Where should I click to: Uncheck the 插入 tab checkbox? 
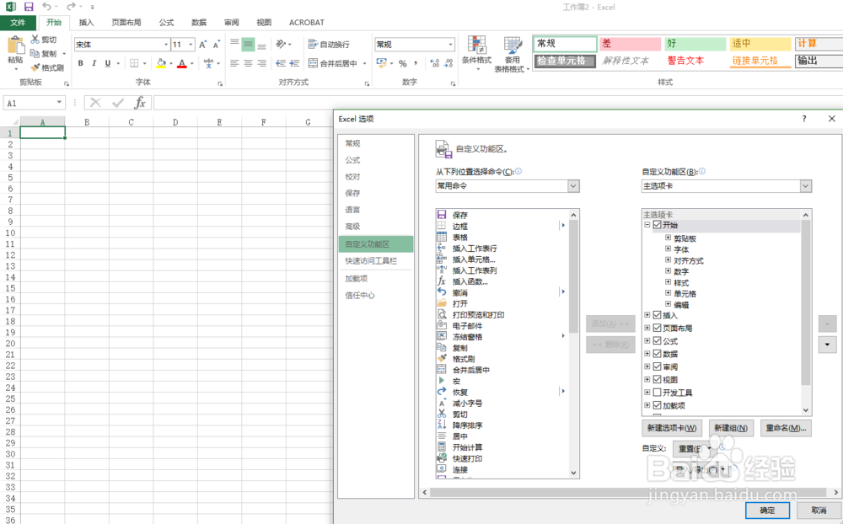[x=657, y=315]
